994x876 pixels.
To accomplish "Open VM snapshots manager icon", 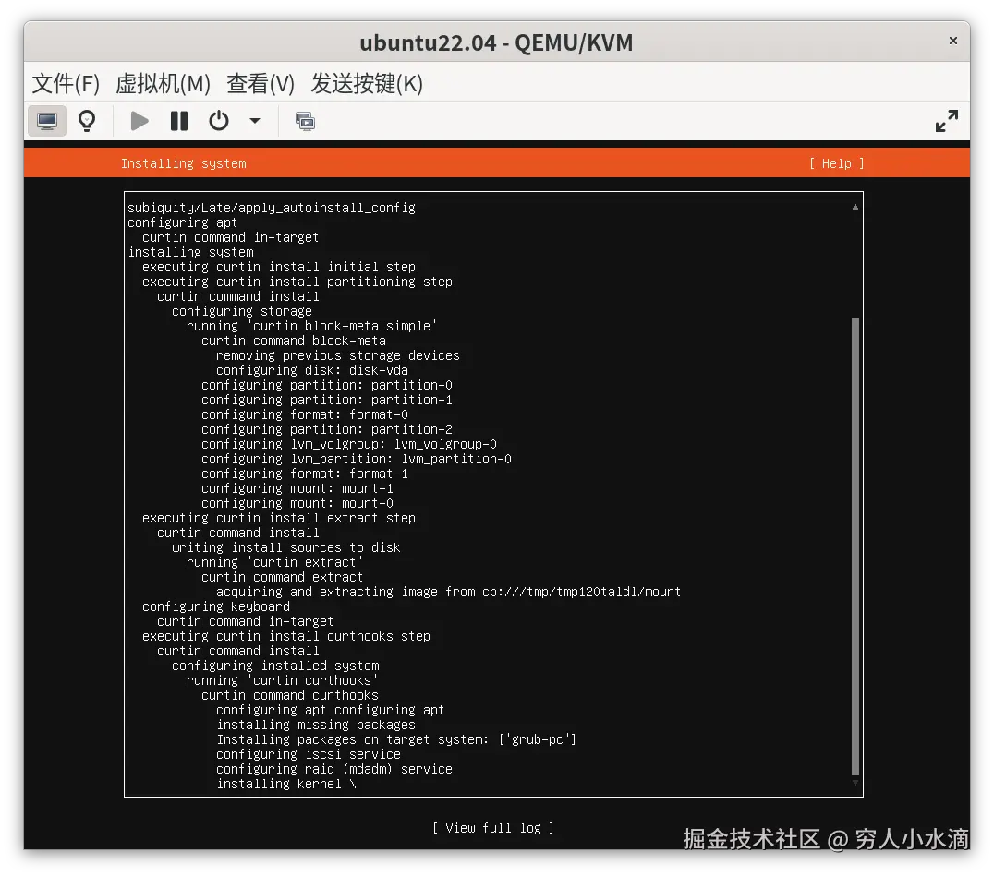I will tap(306, 120).
